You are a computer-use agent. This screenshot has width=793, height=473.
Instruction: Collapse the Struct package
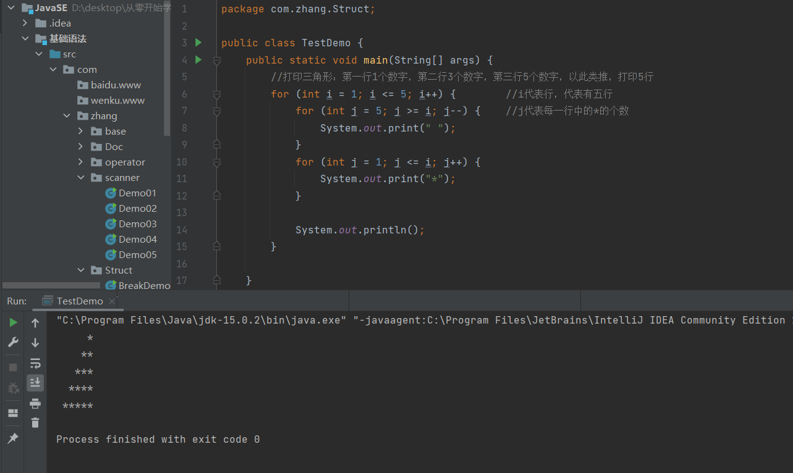tap(81, 270)
